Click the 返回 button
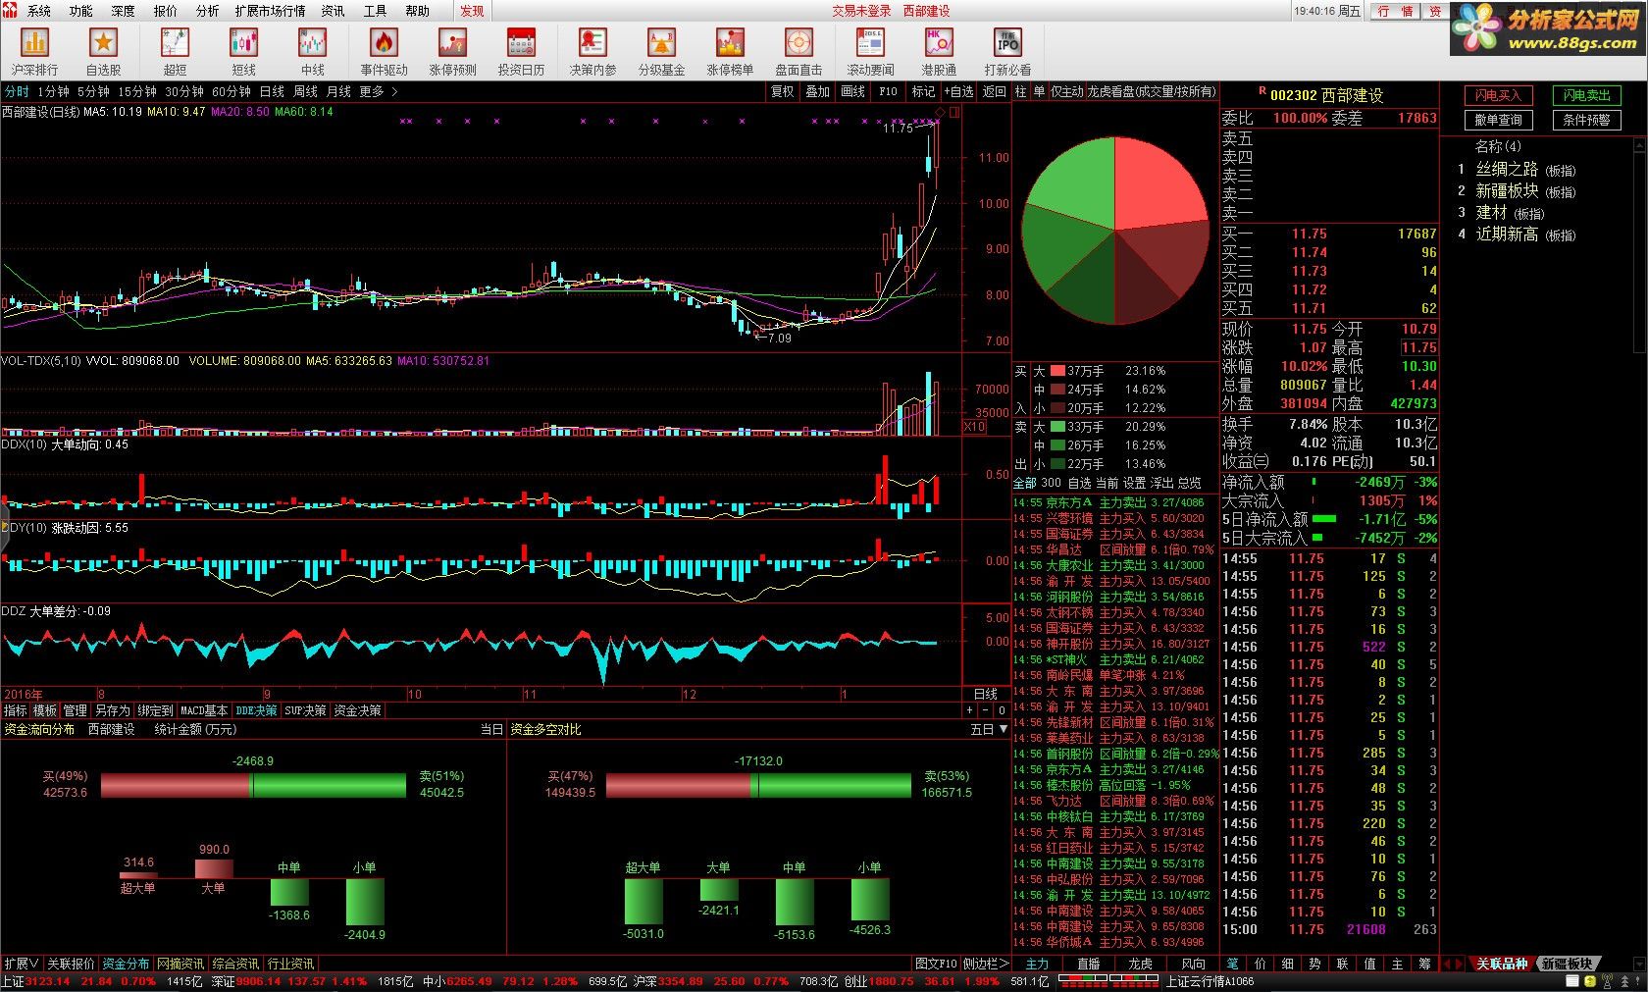 994,91
